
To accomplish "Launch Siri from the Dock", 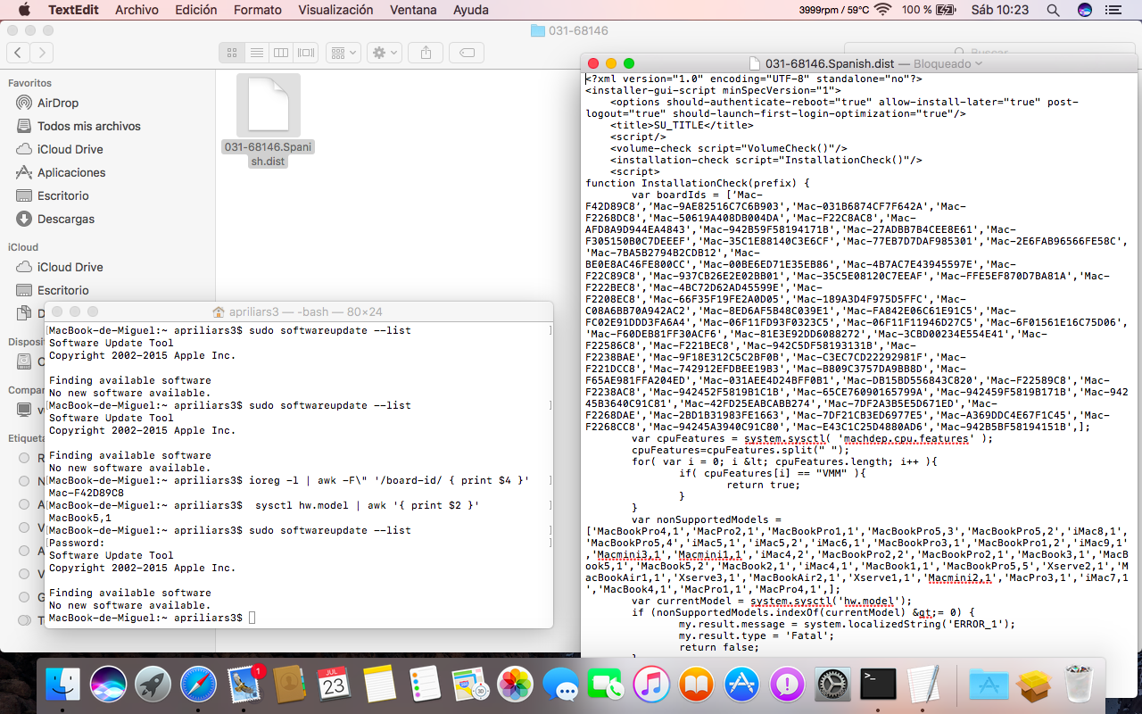I will (108, 685).
